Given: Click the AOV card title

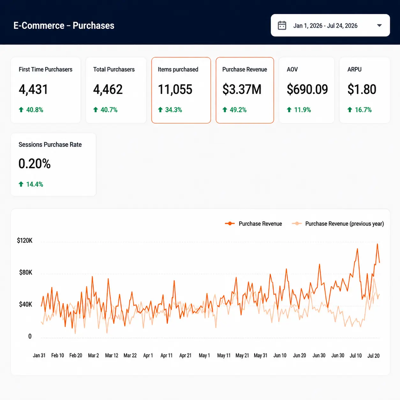Looking at the screenshot, I should (292, 70).
